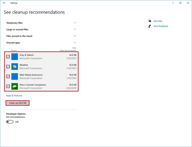This screenshot has width=192, height=147.
Task: Select the Snip & Sketch name text
Action: pos(27,55)
